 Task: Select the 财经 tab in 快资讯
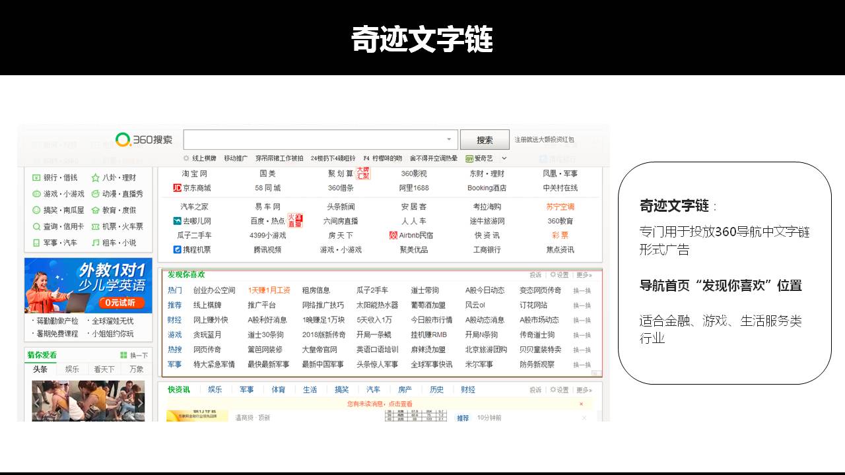coord(468,390)
